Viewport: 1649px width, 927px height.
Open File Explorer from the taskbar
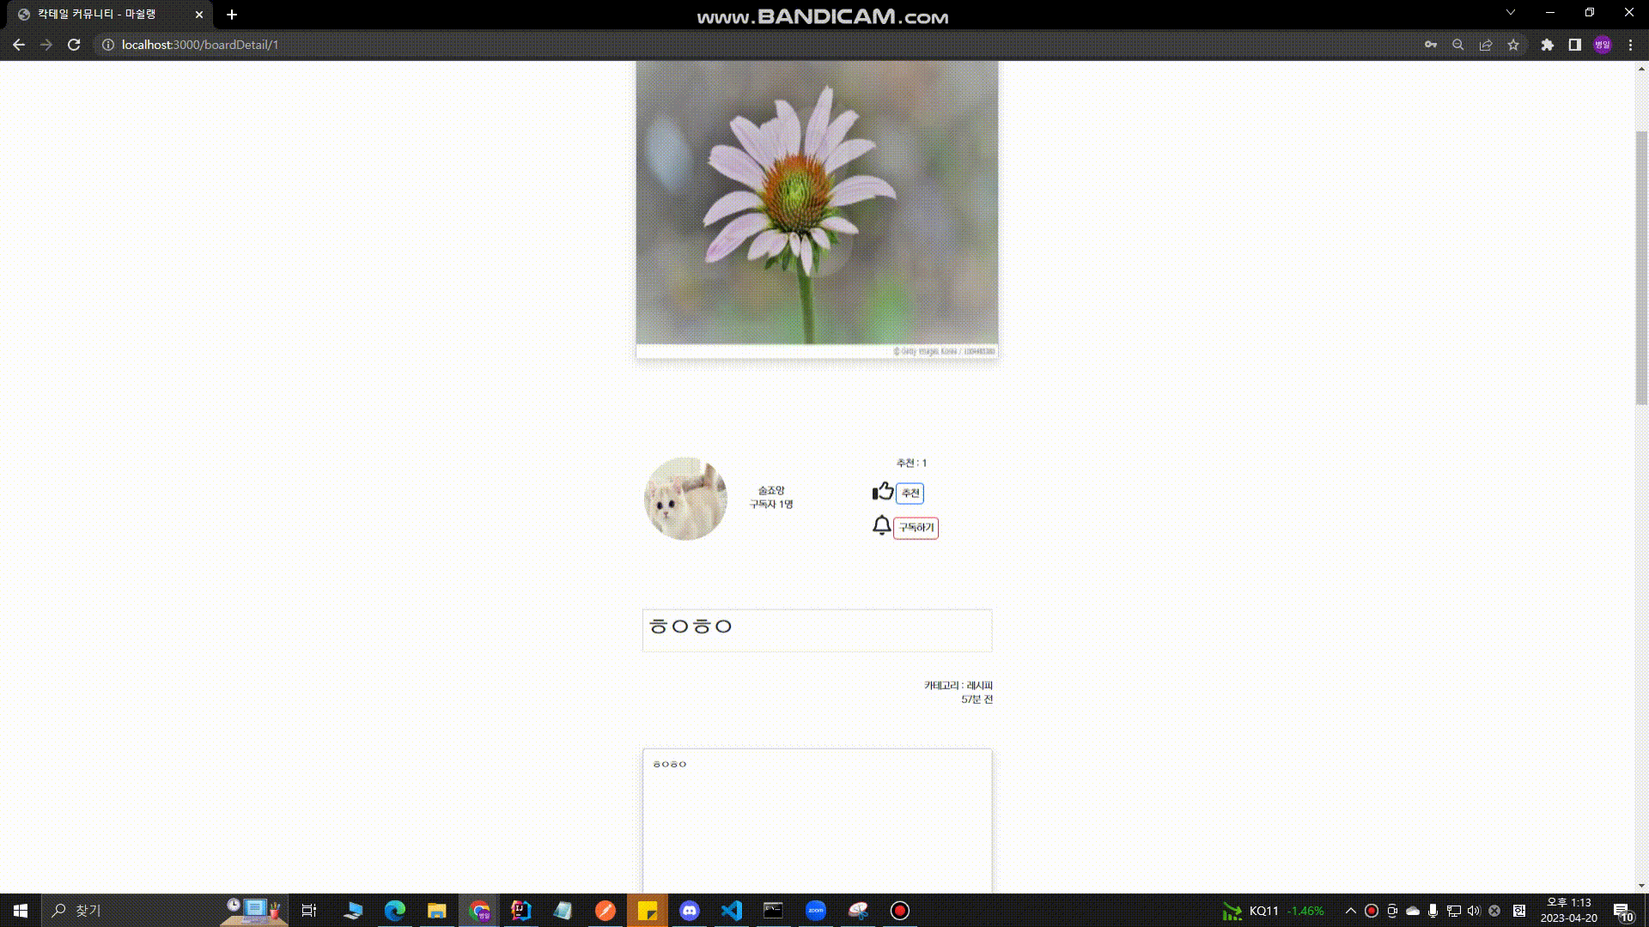437,911
